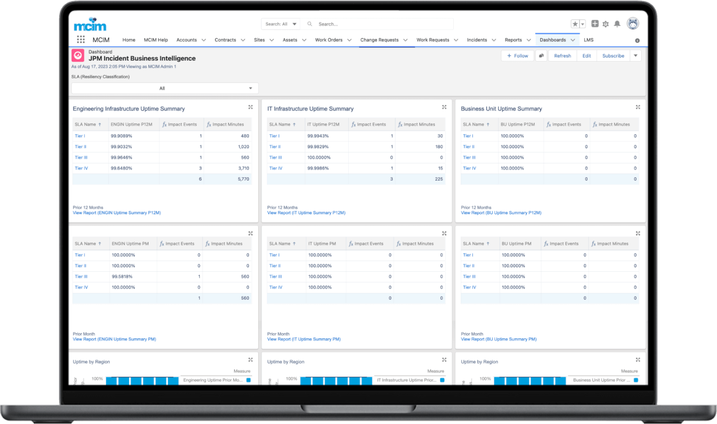Sort by SLA Name in IT Uptime P12M table
Viewport: 717px width, 424px height.
pos(283,124)
